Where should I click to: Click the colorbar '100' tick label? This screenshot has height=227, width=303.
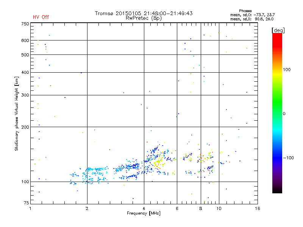tap(287, 70)
